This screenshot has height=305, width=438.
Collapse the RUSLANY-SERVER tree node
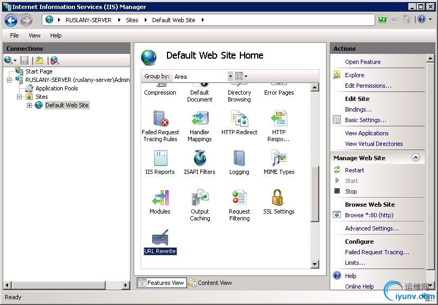pyautogui.click(x=9, y=80)
